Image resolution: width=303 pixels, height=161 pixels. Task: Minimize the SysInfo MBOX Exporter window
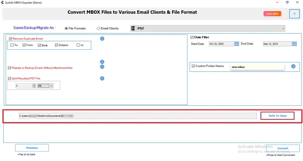pyautogui.click(x=277, y=2)
